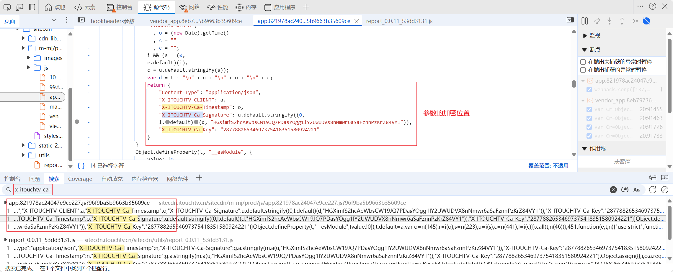Collapse the 作用域 scope section
Screen dimensions: 673x272
[584, 148]
